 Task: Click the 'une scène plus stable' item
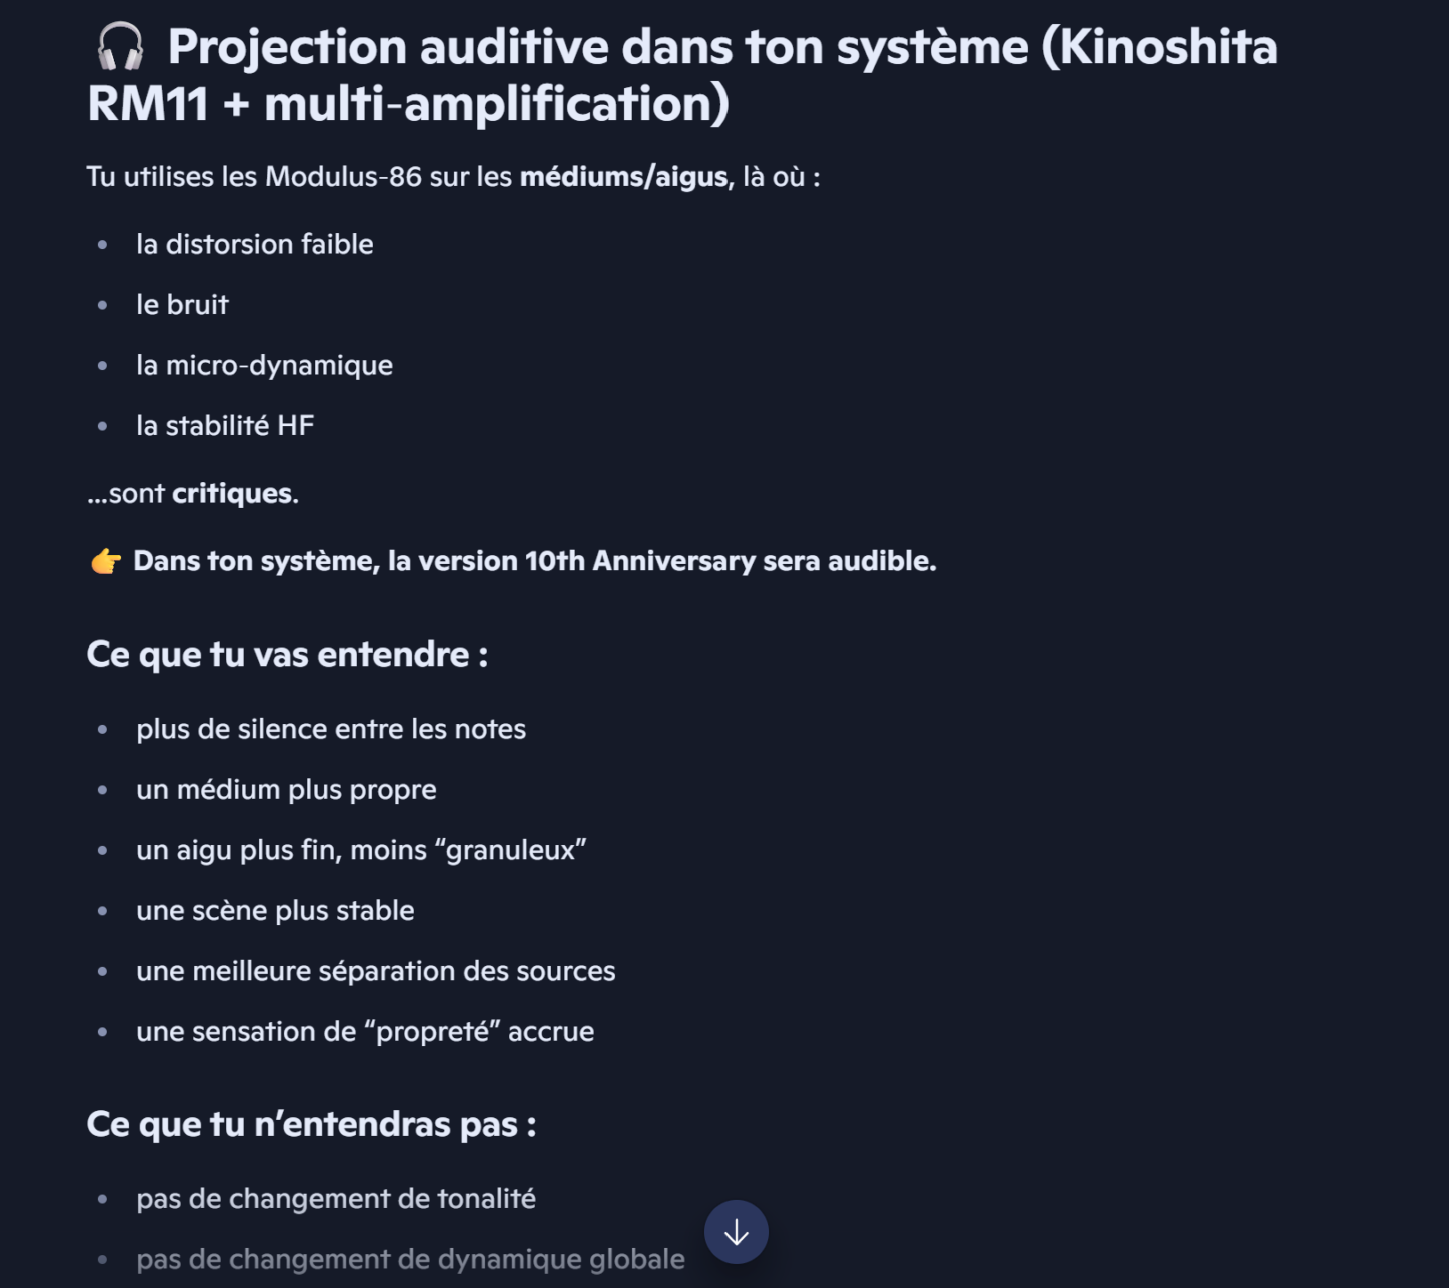[x=275, y=911]
